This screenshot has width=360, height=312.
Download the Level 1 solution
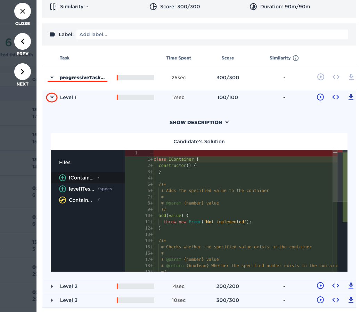351,97
